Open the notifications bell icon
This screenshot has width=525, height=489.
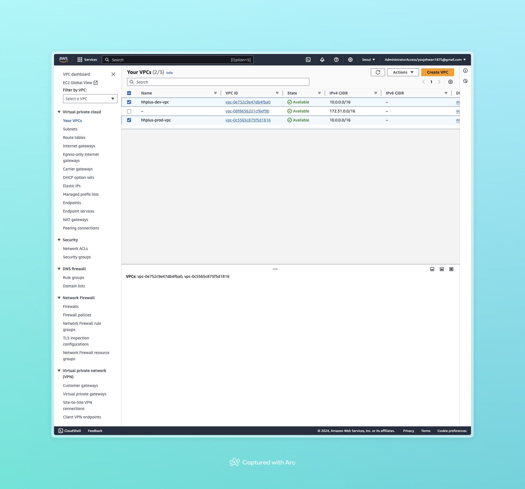(x=322, y=60)
